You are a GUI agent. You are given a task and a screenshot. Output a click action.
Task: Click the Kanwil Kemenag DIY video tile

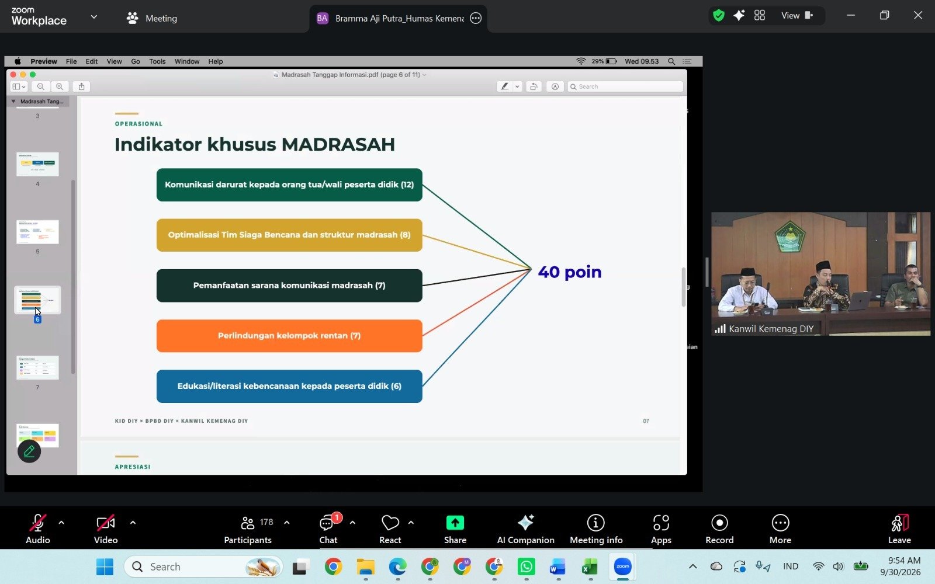click(820, 273)
